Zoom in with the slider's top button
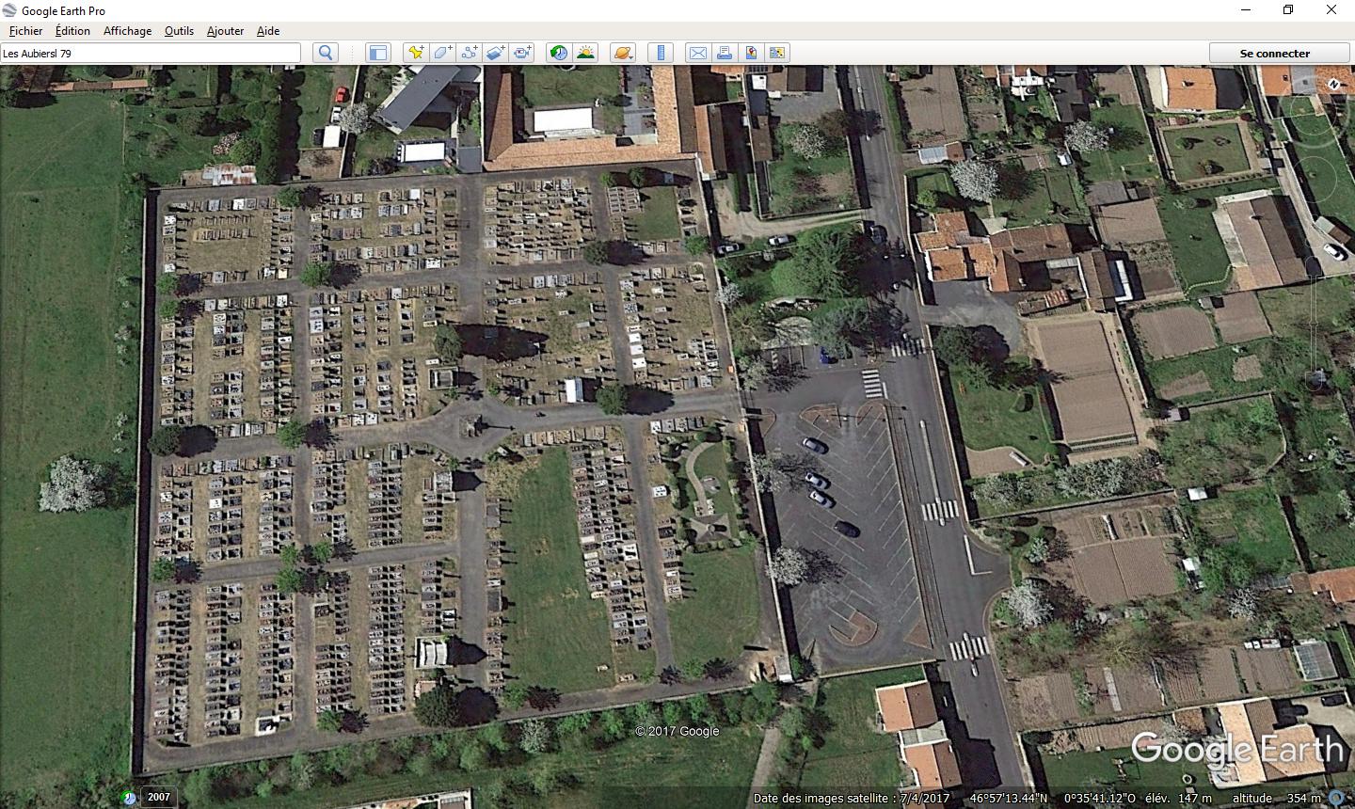This screenshot has width=1355, height=809. point(1315,265)
